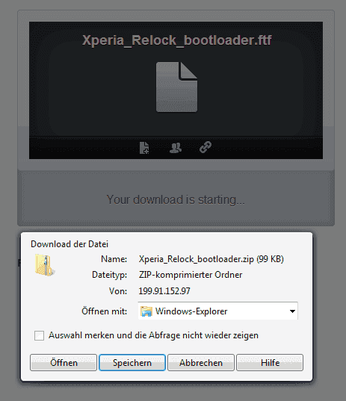This screenshot has width=346, height=401.
Task: Click the Xperia_Relock_bootloader.ftf title
Action: point(176,40)
